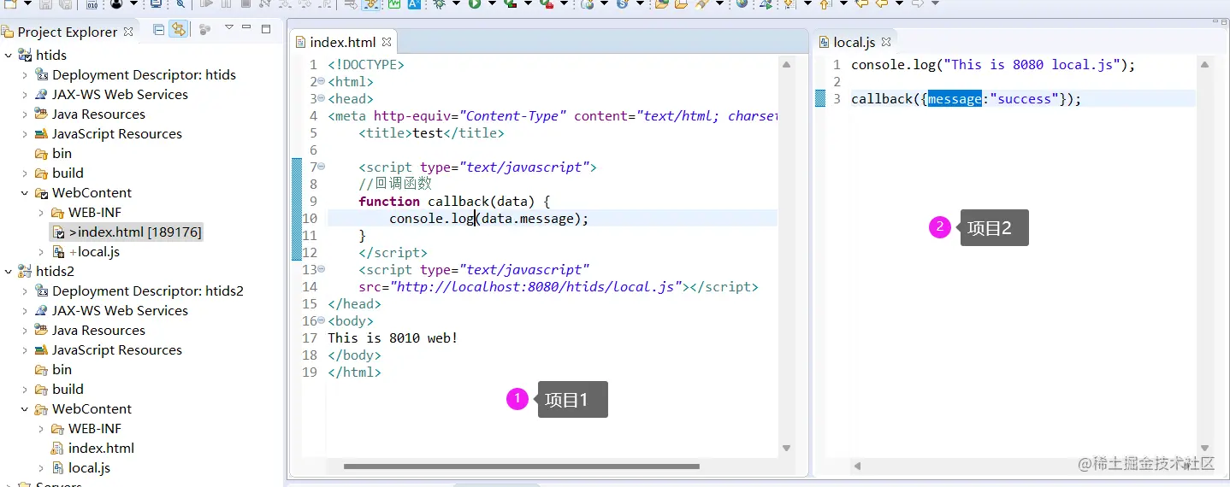
Task: Open Project Explorer View Menu triangle
Action: pyautogui.click(x=228, y=28)
